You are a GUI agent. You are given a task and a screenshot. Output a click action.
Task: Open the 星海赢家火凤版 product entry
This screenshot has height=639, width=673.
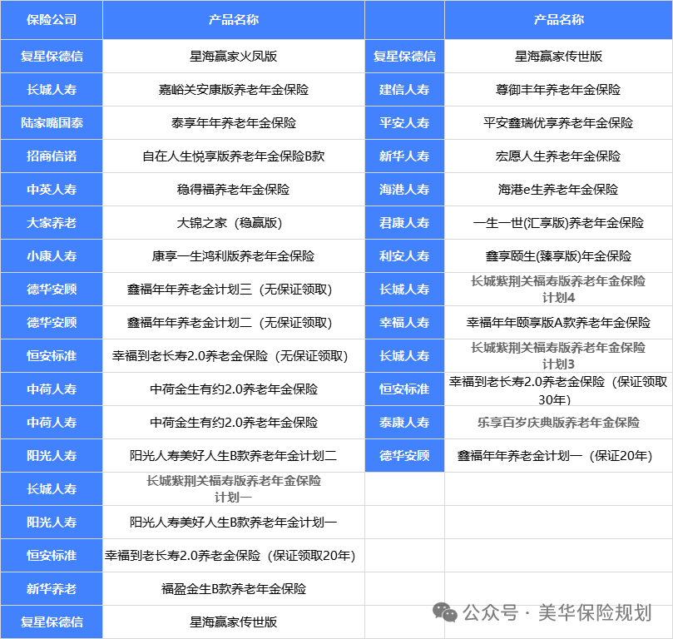point(233,56)
